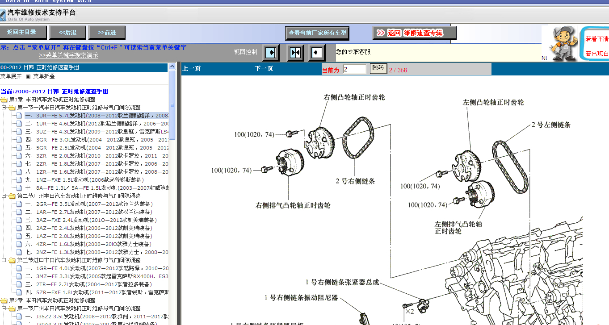Click the 右侧凸轮轴正时齿轮 diagram label

tap(354, 97)
